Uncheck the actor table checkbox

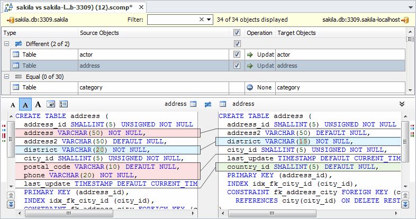tap(237, 54)
